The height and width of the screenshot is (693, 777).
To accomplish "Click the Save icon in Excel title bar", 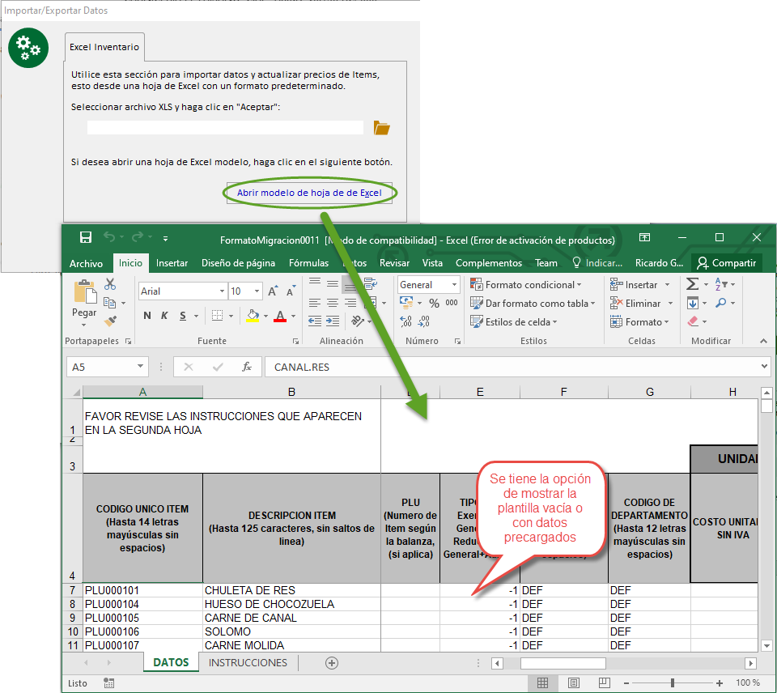I will coord(86,238).
